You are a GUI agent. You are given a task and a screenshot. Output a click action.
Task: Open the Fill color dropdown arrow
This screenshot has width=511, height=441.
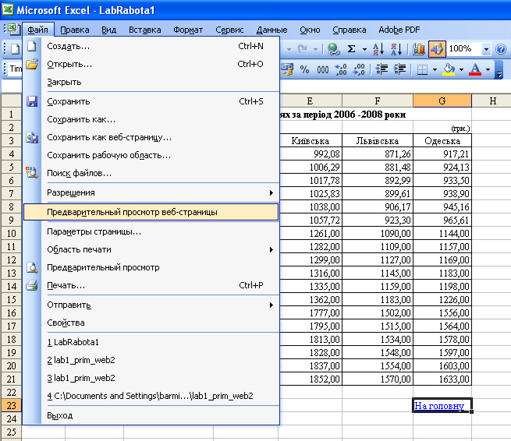click(461, 69)
